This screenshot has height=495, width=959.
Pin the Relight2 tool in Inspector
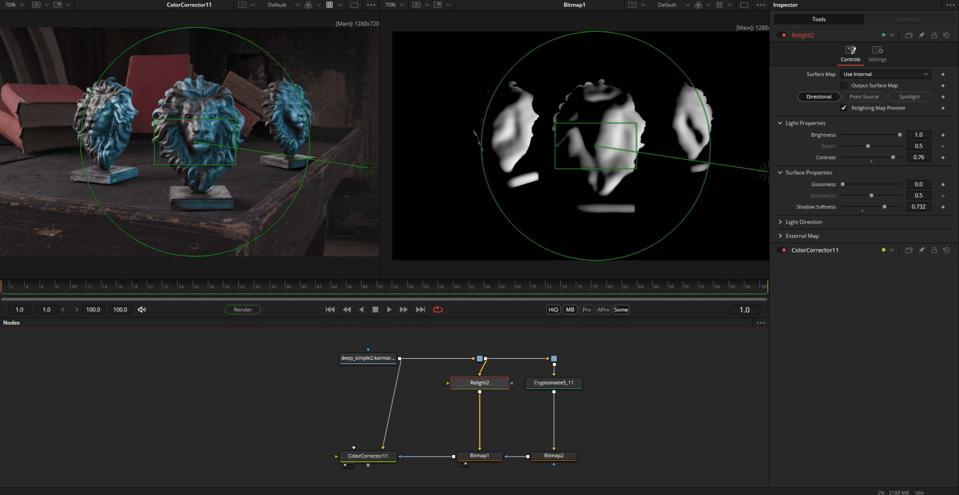[x=922, y=35]
